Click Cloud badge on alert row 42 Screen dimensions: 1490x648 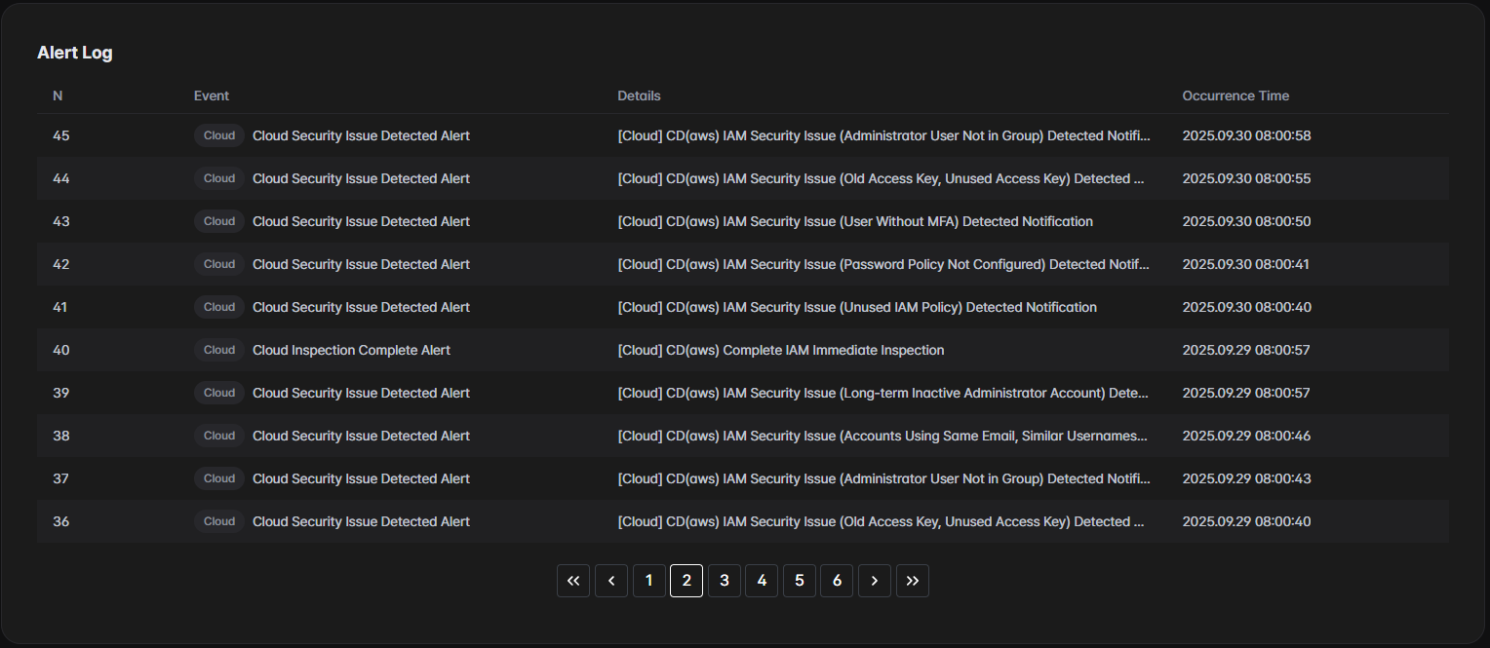[x=219, y=264]
